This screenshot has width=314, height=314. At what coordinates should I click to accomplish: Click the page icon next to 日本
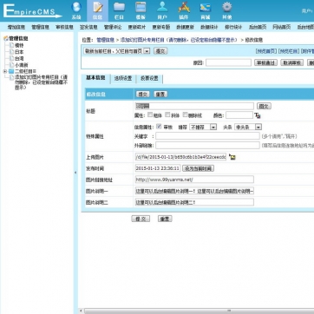coord(11,52)
